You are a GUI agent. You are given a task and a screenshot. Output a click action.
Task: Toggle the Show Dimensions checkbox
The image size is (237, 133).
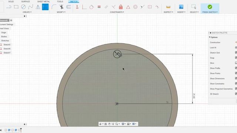tap(236, 78)
